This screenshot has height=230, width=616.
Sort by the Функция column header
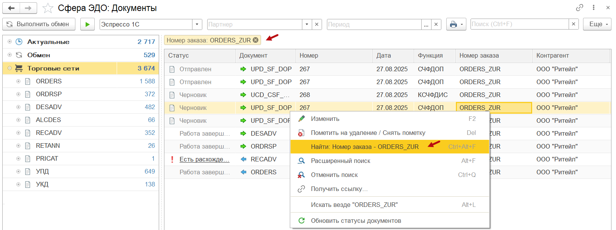tap(435, 55)
